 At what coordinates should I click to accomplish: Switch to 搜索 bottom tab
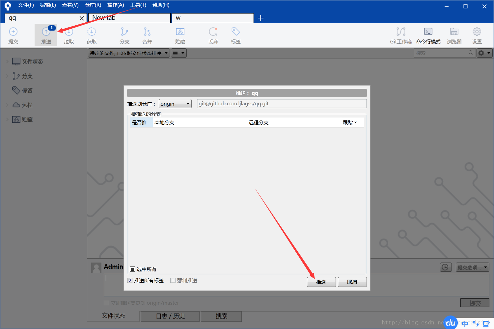pyautogui.click(x=221, y=316)
